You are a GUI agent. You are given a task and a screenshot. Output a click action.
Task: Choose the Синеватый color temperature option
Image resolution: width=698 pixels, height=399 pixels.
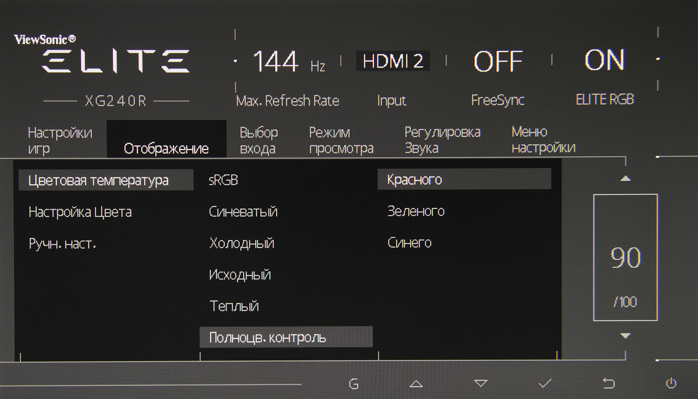(243, 212)
